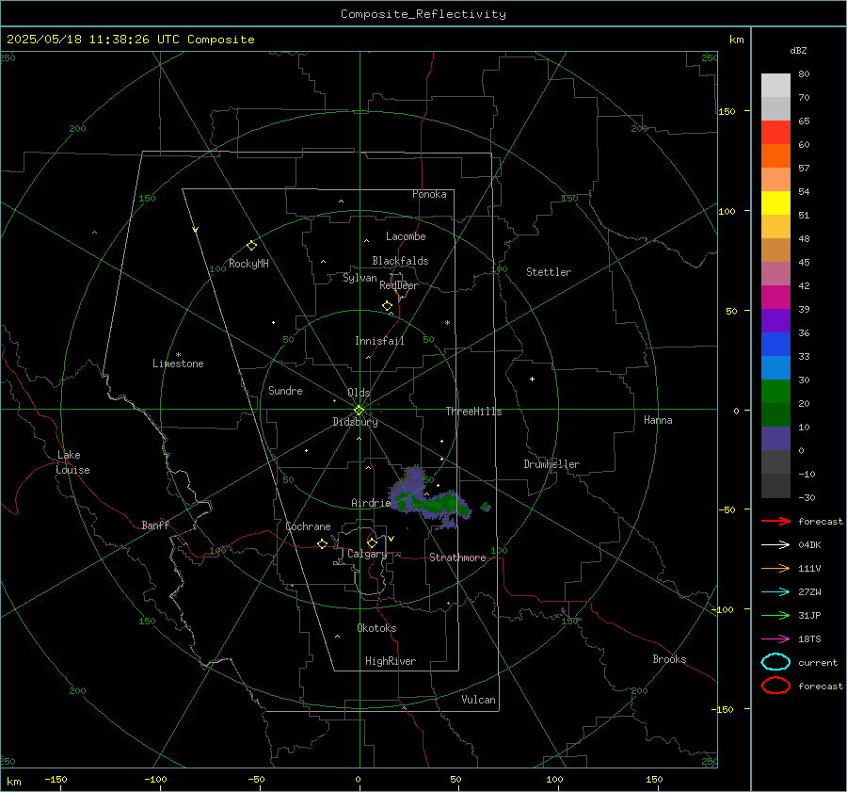Screen dimensions: 847x792
Task: Click the Innisfail town label
Action: [379, 341]
